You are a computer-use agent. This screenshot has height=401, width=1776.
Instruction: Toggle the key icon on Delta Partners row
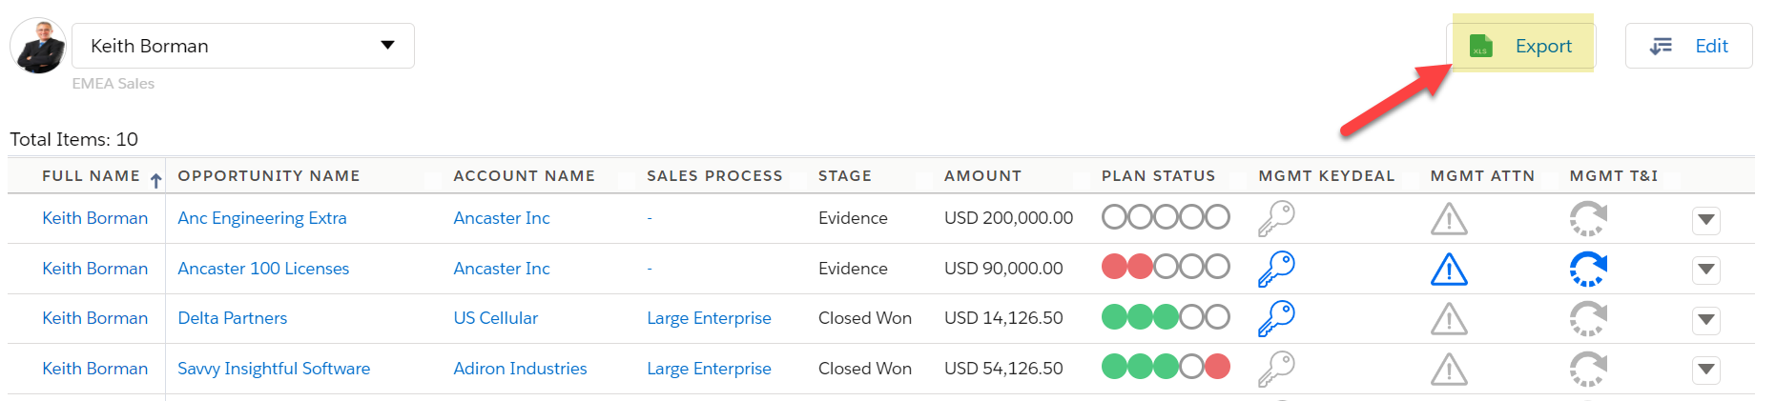coord(1276,318)
